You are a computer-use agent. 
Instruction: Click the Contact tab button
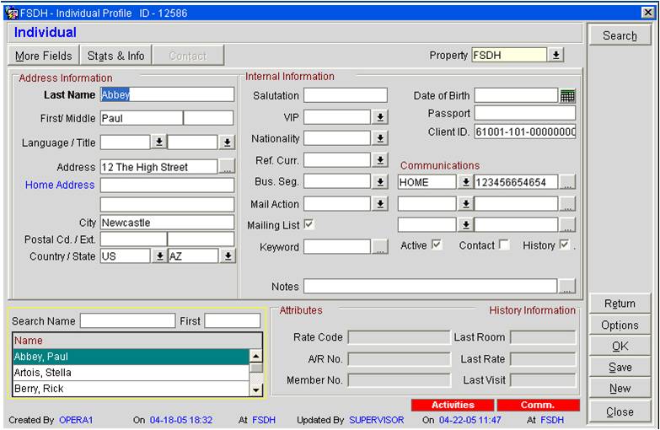click(x=188, y=56)
